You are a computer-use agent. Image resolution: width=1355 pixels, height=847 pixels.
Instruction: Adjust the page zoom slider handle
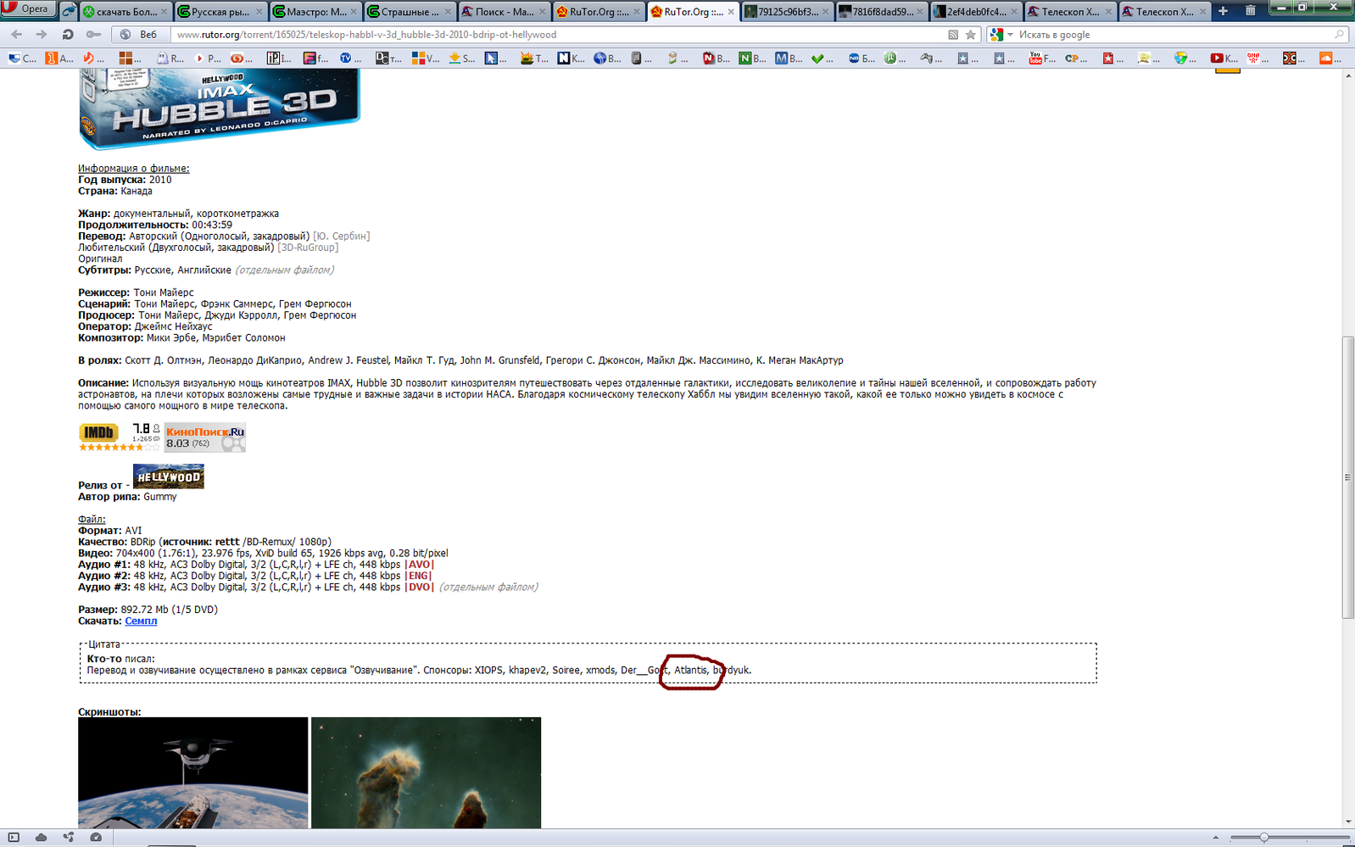click(x=1263, y=837)
